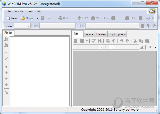Screen dimensions: 160x114
Task: Show more main toolbar items
Action: tap(156, 18)
